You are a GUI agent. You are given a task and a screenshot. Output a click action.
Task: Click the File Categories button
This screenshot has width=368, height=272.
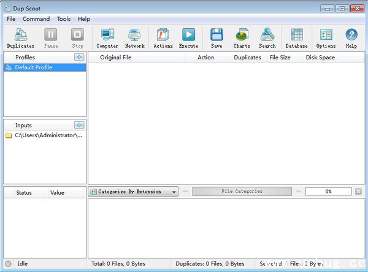[241, 192]
